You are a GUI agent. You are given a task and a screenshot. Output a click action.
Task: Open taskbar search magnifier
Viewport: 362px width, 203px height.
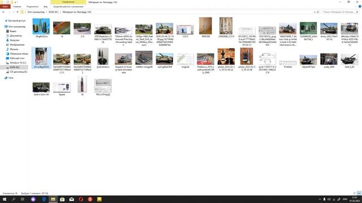[14, 199]
